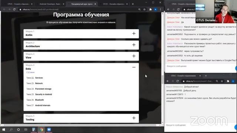Image resolution: width=237 pixels, height=133 pixels.
Task: Open Chrome from the taskbar
Action: pyautogui.click(x=41, y=130)
